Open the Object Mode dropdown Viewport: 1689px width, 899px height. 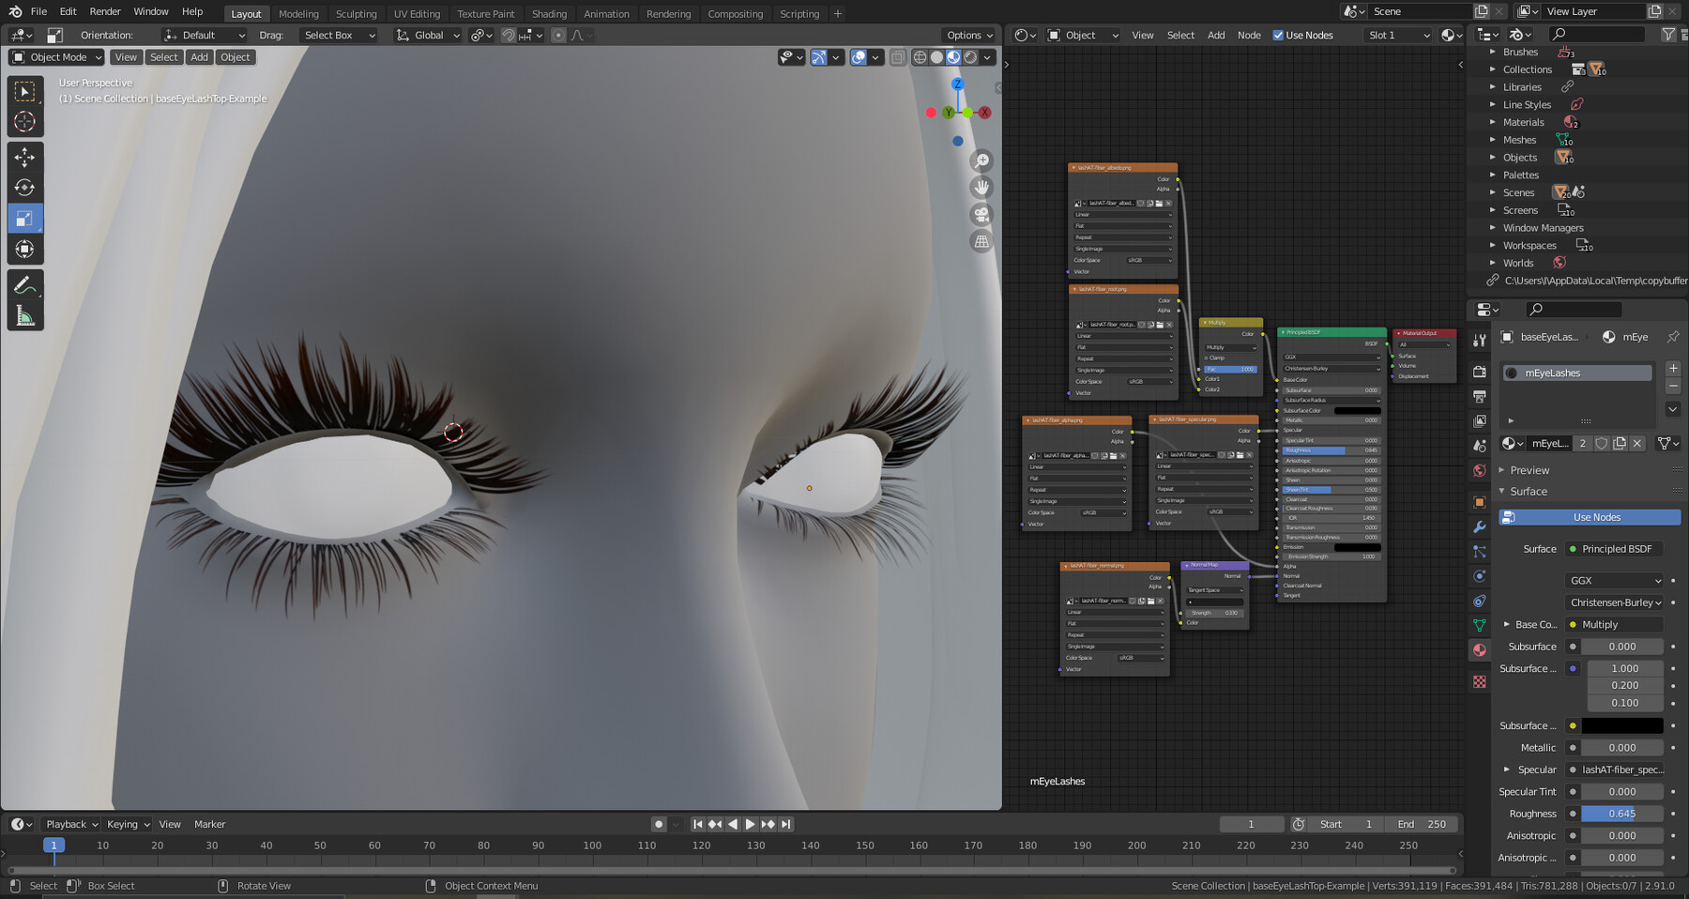(56, 57)
